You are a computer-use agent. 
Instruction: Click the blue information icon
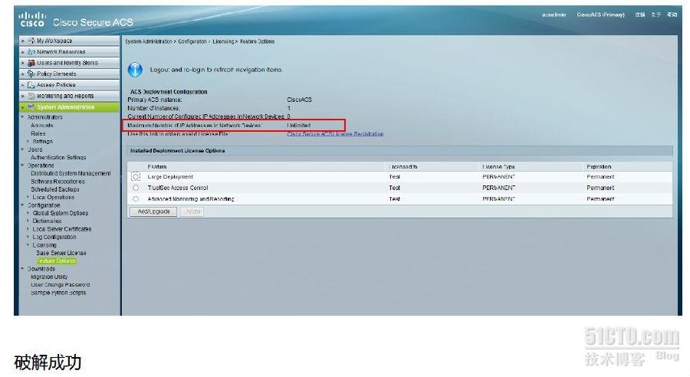pos(135,70)
